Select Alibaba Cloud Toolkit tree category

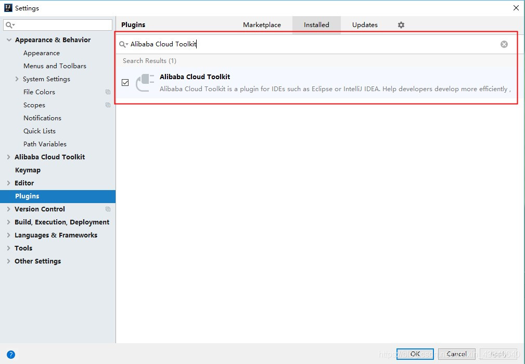(x=50, y=157)
